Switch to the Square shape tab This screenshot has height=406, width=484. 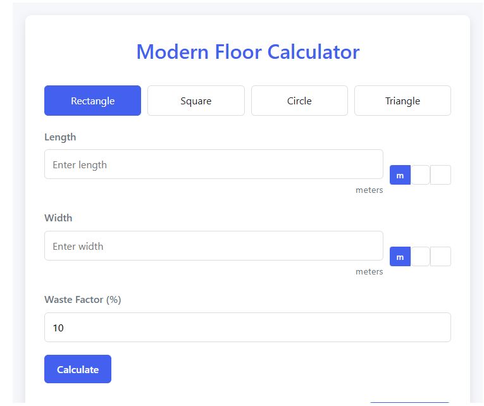pyautogui.click(x=196, y=101)
